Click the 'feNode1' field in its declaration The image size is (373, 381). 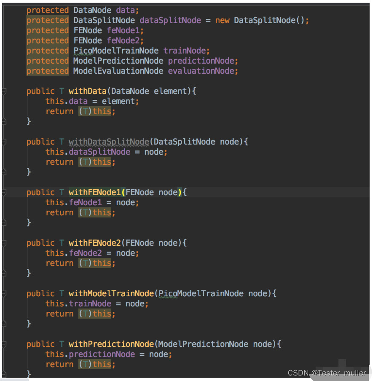pos(123,30)
